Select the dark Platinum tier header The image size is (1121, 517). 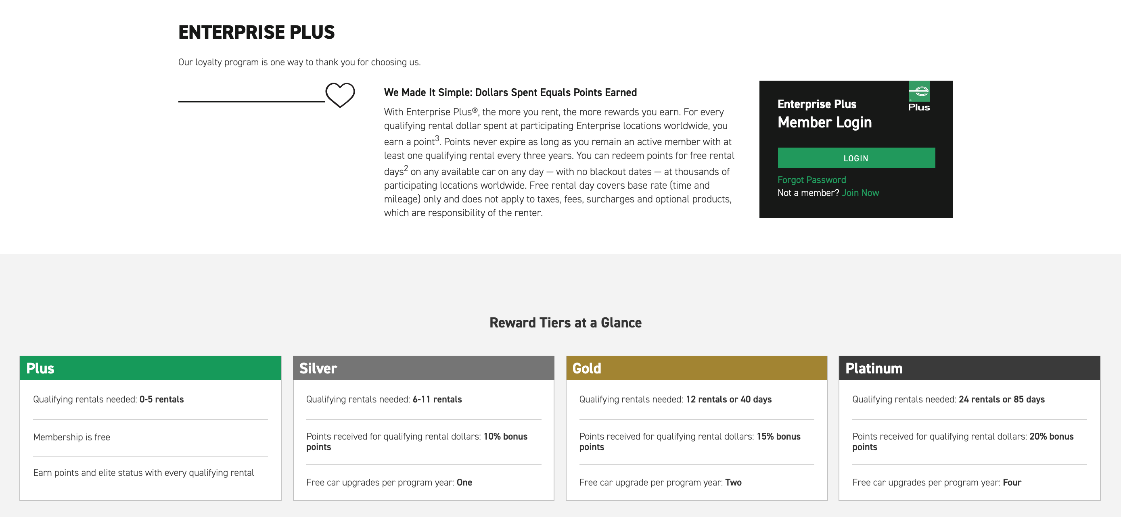969,368
